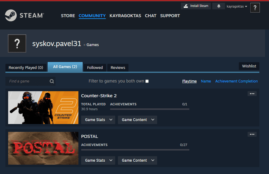Viewport: 269px width, 174px height.
Task: Click the search magnifier icon
Action: point(52,81)
